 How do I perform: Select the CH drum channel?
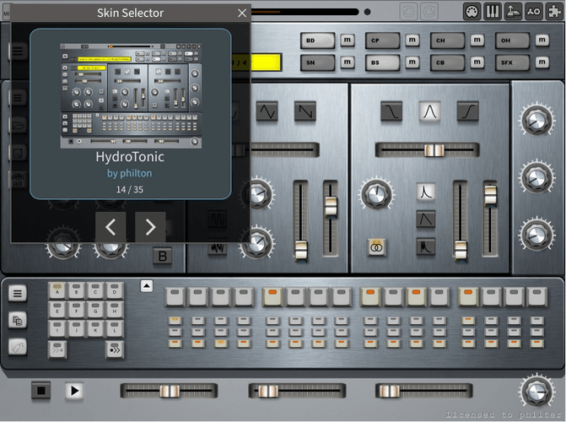(x=448, y=41)
